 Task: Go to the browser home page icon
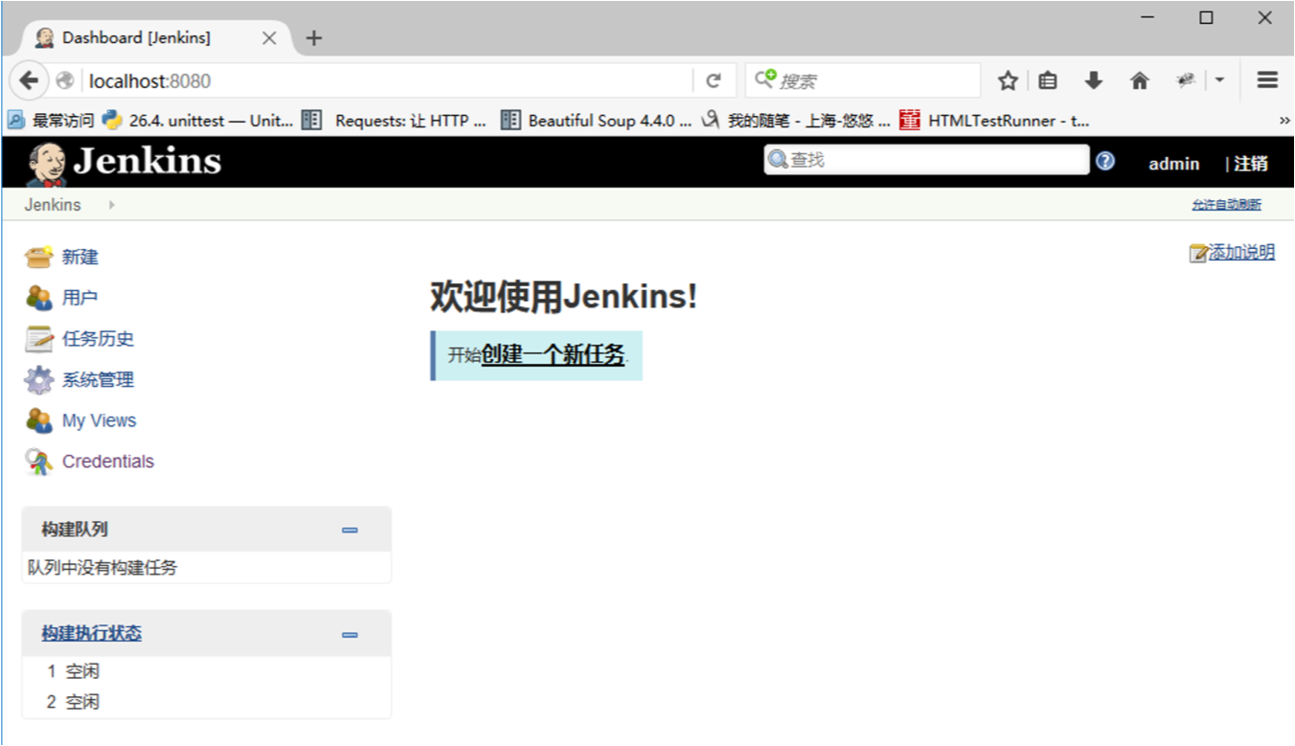pyautogui.click(x=1140, y=81)
